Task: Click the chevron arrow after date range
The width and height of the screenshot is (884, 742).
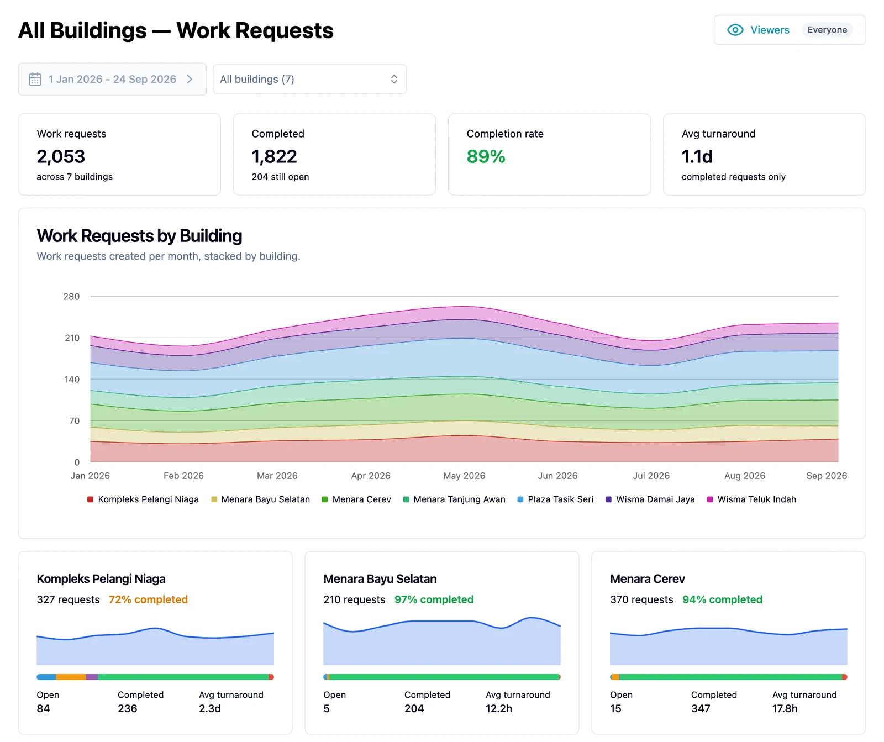Action: (190, 79)
